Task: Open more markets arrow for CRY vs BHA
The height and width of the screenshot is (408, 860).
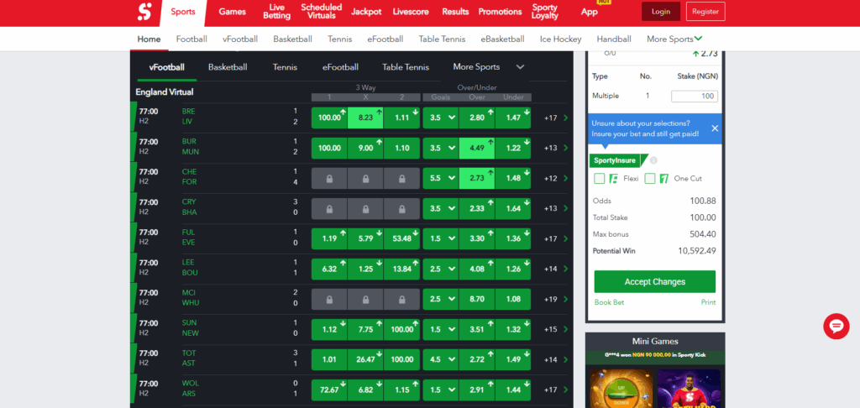Action: pyautogui.click(x=565, y=209)
